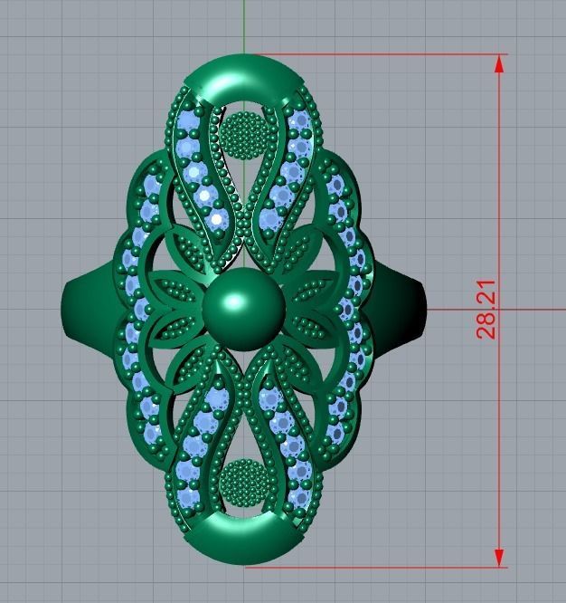The width and height of the screenshot is (566, 603).
Task: Select the lower beaded disc ornament
Action: pyautogui.click(x=245, y=483)
